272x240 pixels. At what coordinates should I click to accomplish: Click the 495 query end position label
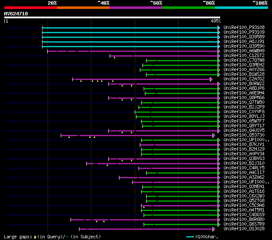215,21
